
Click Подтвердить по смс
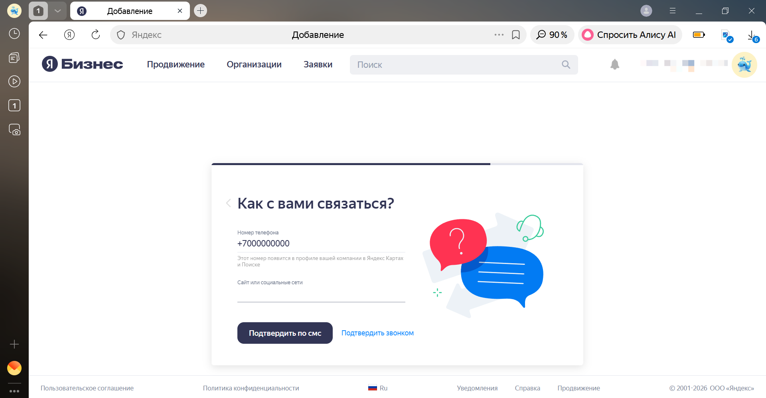[x=284, y=333]
